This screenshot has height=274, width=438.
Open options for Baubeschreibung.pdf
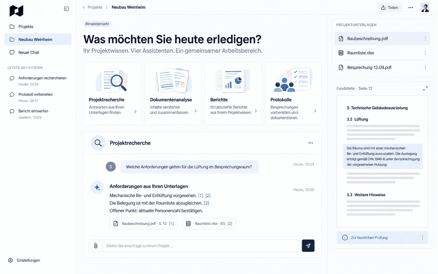[425, 39]
